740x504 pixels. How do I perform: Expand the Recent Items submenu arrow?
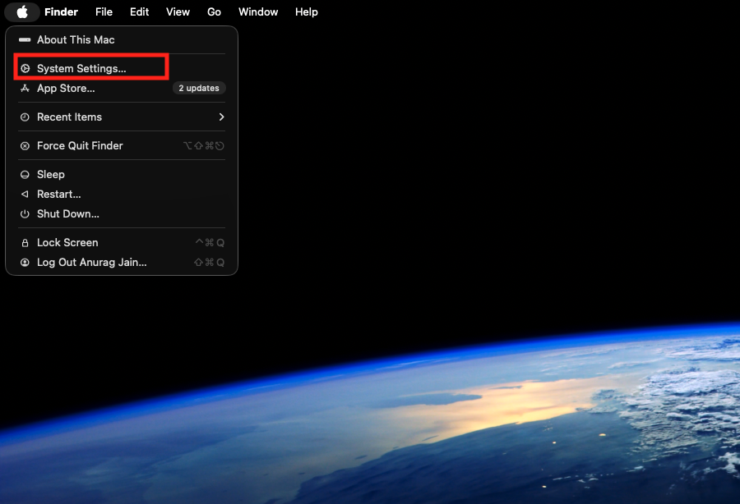221,117
